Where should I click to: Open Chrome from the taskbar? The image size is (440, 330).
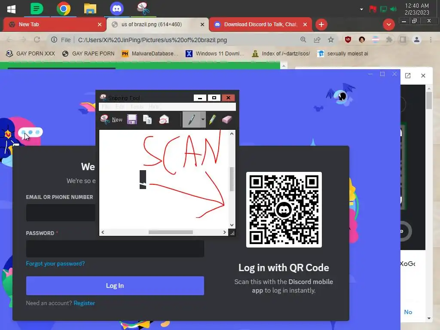pos(64,9)
